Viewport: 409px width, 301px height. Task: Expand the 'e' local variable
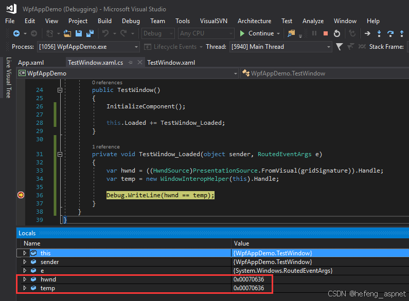point(25,271)
